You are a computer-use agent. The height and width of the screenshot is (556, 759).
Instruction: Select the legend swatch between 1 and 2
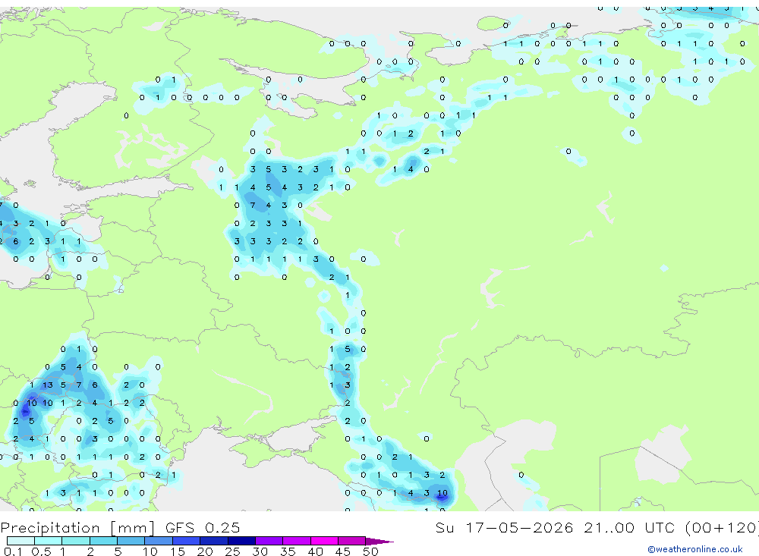pyautogui.click(x=75, y=541)
